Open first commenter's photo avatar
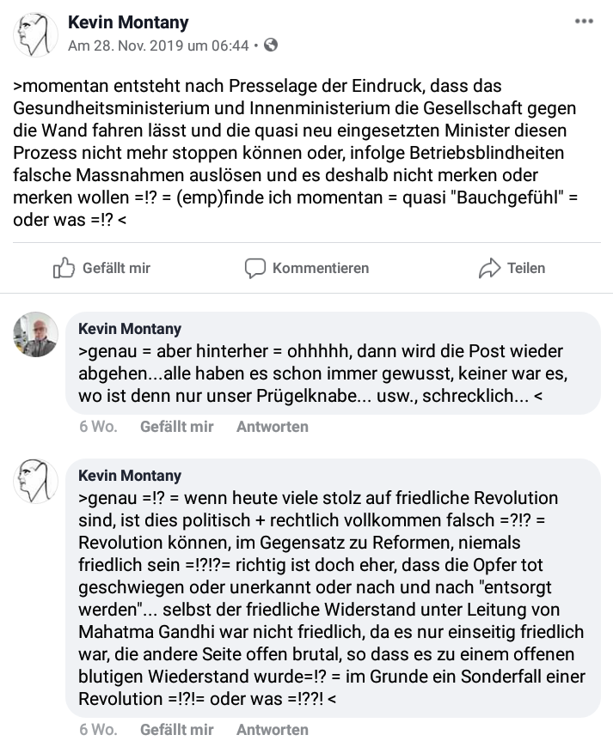This screenshot has height=747, width=613. pyautogui.click(x=35, y=335)
